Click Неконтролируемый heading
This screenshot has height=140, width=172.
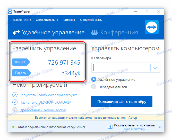[40, 85]
